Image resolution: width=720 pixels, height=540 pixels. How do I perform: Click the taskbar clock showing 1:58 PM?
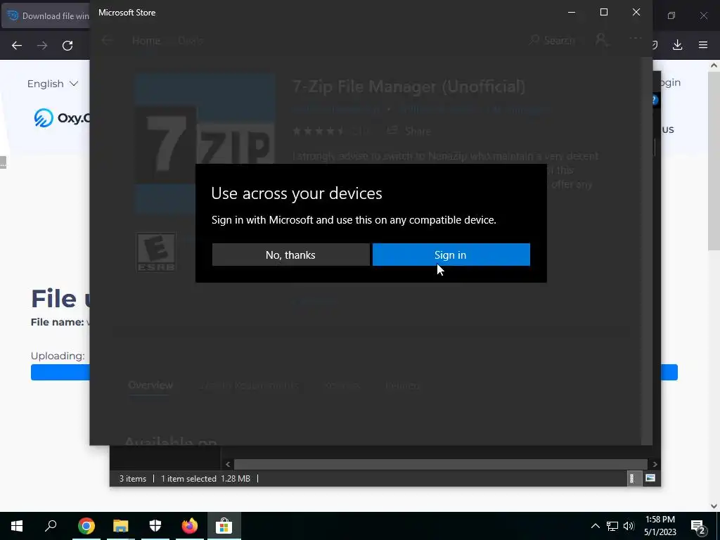(660, 526)
